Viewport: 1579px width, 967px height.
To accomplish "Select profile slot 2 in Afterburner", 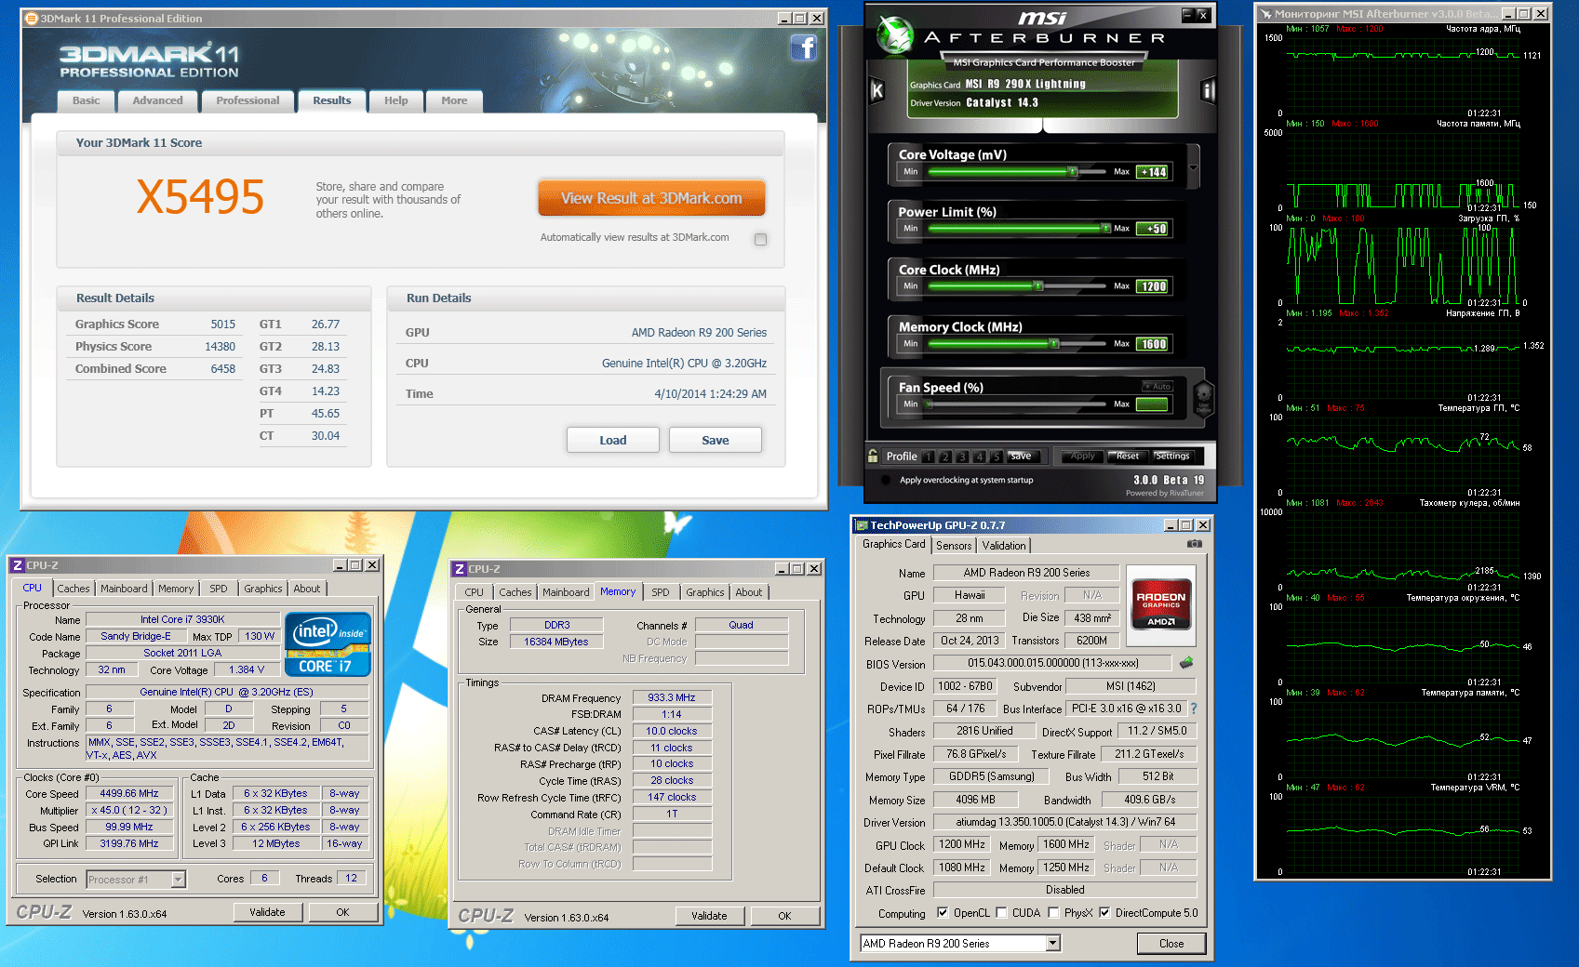I will tap(945, 457).
